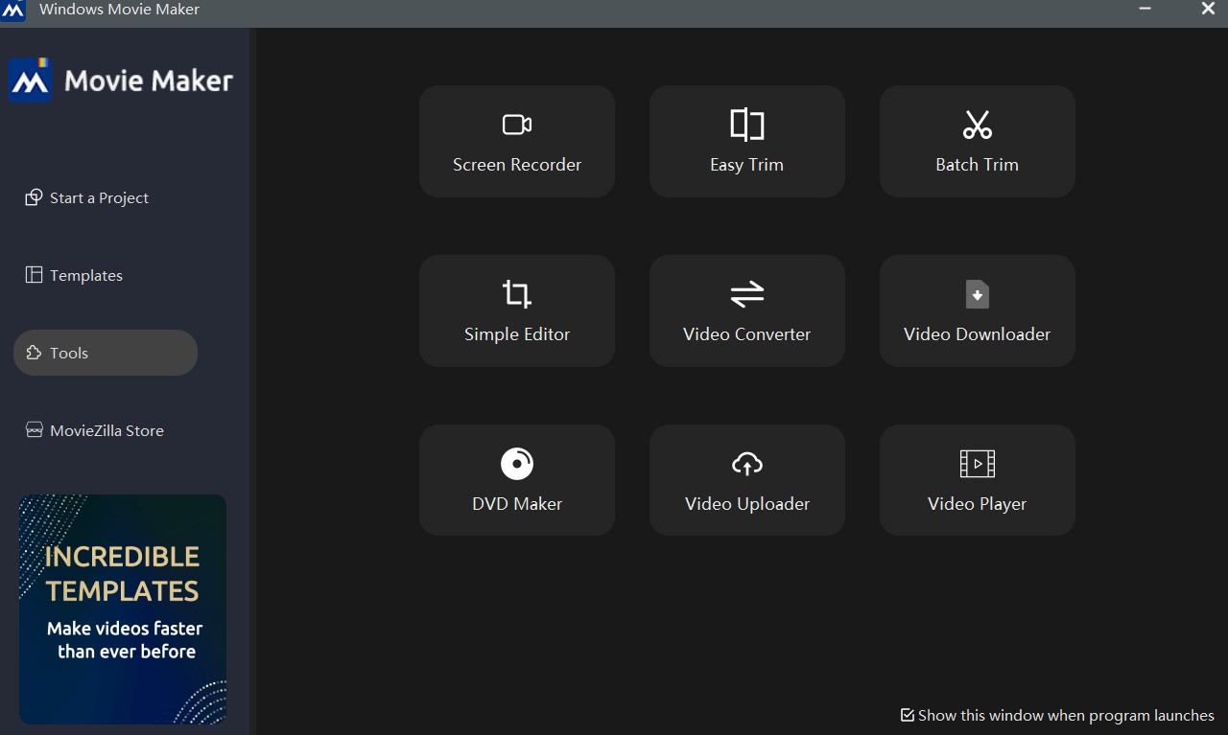Screen dimensions: 1228x735
Task: Open the Start a Project section
Action: (99, 197)
